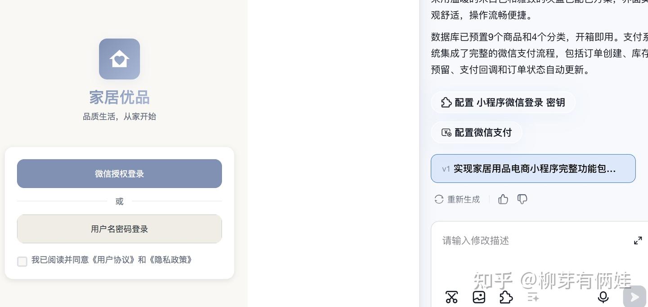This screenshot has width=648, height=307.
Task: Open the image upload icon
Action: [478, 297]
